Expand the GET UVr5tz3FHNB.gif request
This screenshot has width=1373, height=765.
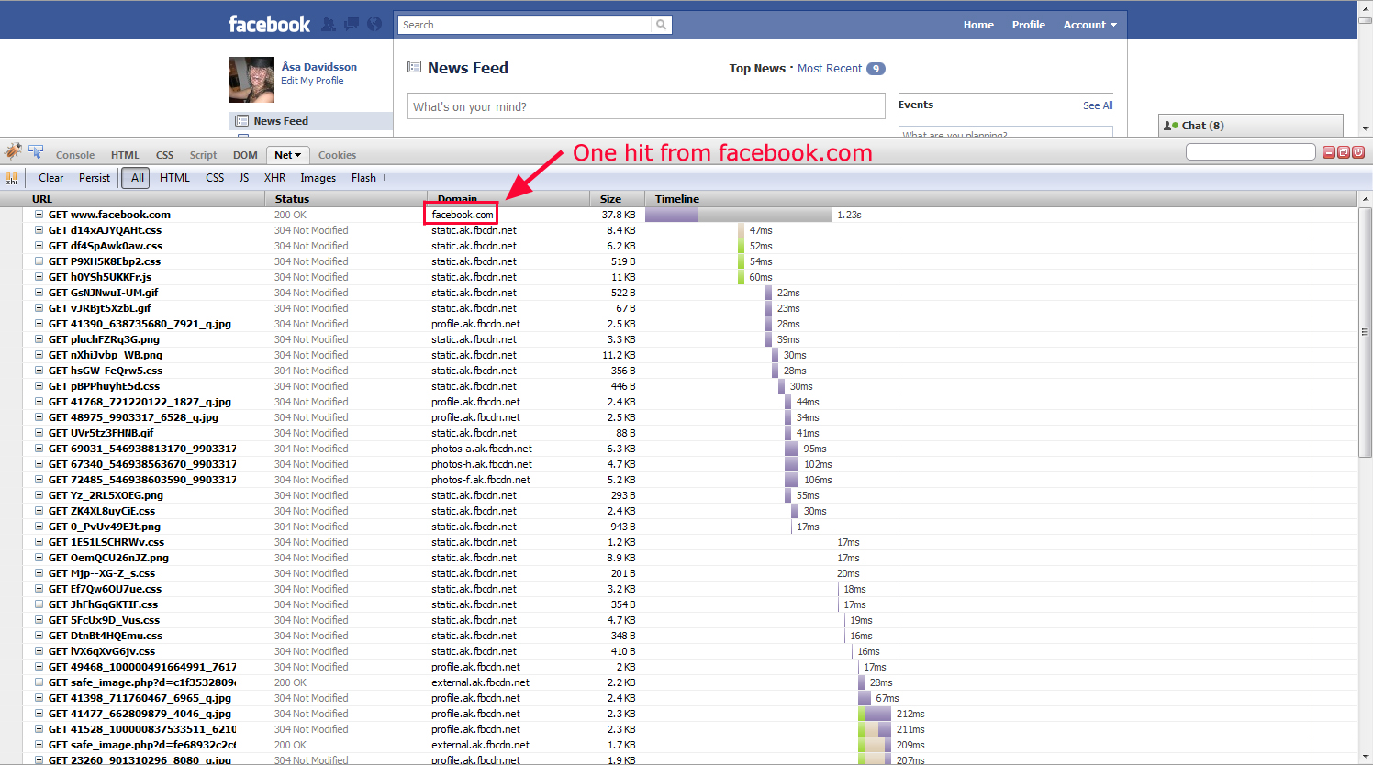(x=39, y=433)
